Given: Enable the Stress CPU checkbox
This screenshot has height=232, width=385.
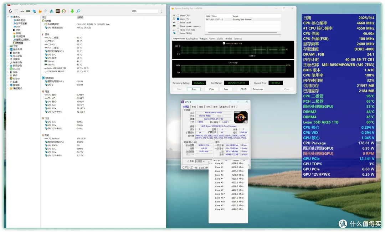Looking at the screenshot, I should [x=178, y=15].
